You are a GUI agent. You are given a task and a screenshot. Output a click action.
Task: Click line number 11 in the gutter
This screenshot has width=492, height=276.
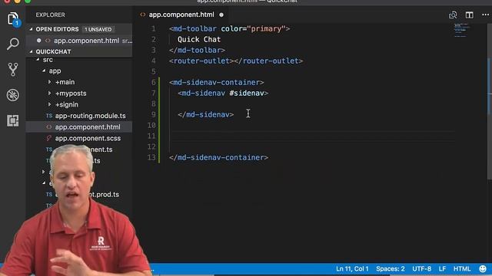click(151, 136)
